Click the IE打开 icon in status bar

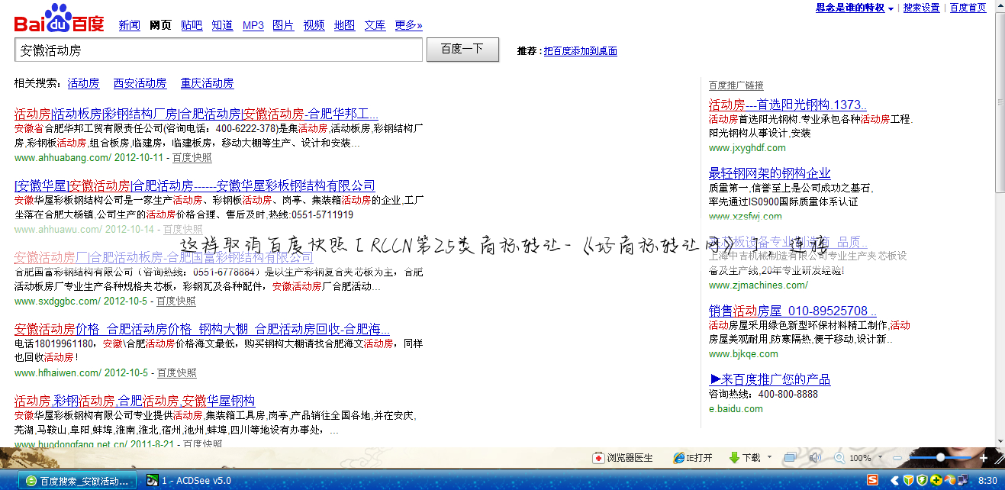click(678, 458)
